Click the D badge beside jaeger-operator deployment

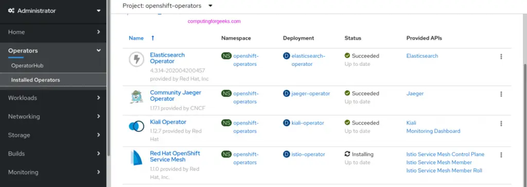click(286, 94)
